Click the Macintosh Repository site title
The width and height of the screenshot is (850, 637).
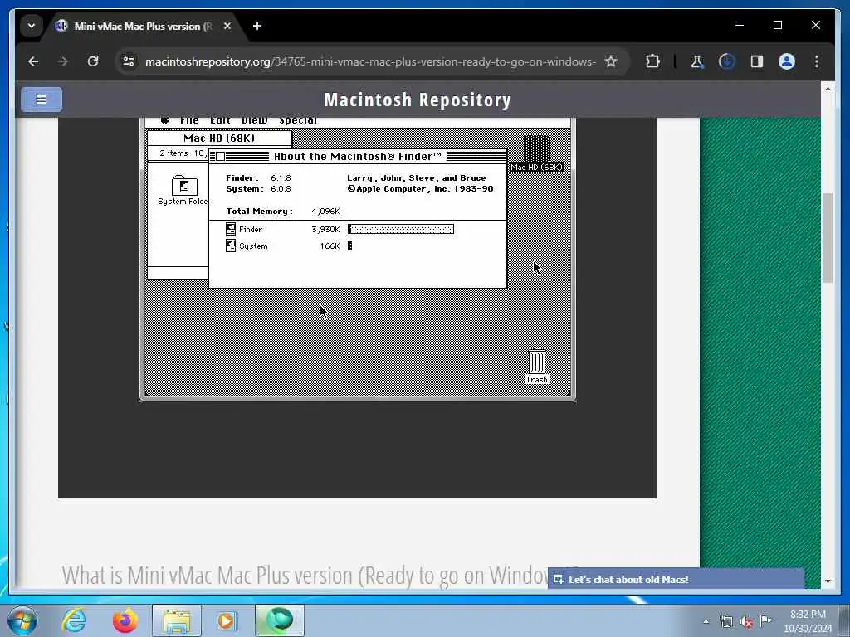coord(418,100)
